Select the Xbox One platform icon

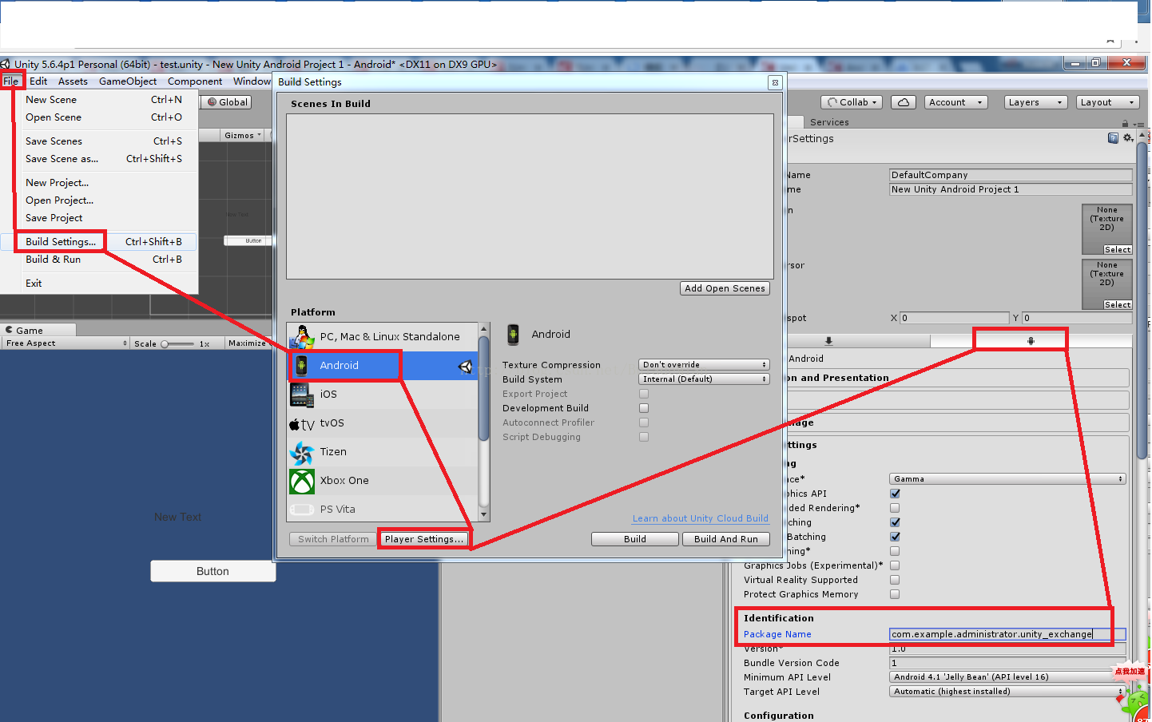pos(302,482)
